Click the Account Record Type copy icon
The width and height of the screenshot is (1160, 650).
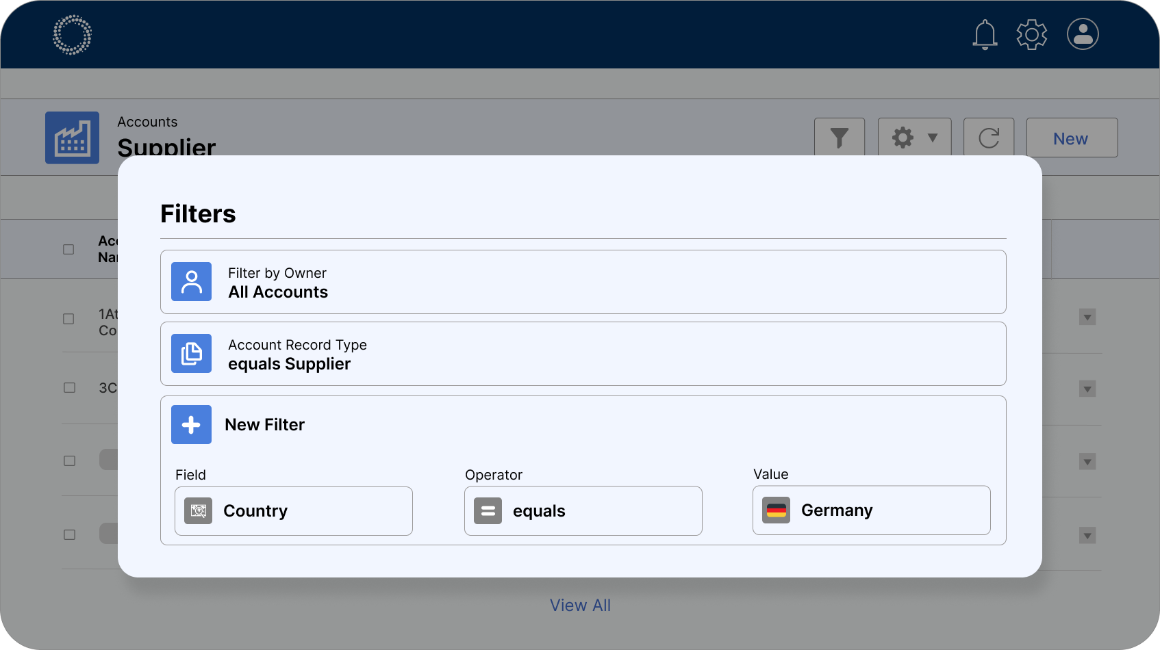[191, 354]
